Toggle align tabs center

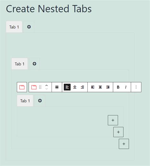(x=75, y=87)
